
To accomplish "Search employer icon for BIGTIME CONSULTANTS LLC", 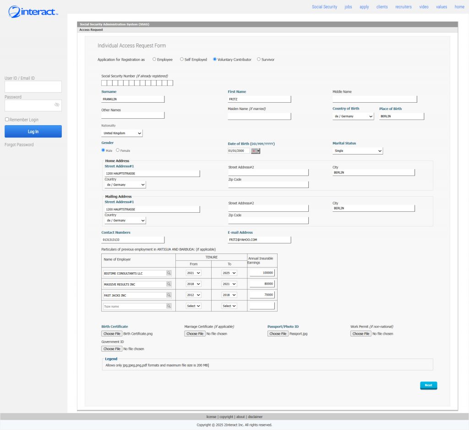I will coord(169,273).
